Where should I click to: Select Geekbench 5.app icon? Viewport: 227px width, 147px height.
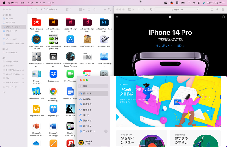(x=36, y=91)
